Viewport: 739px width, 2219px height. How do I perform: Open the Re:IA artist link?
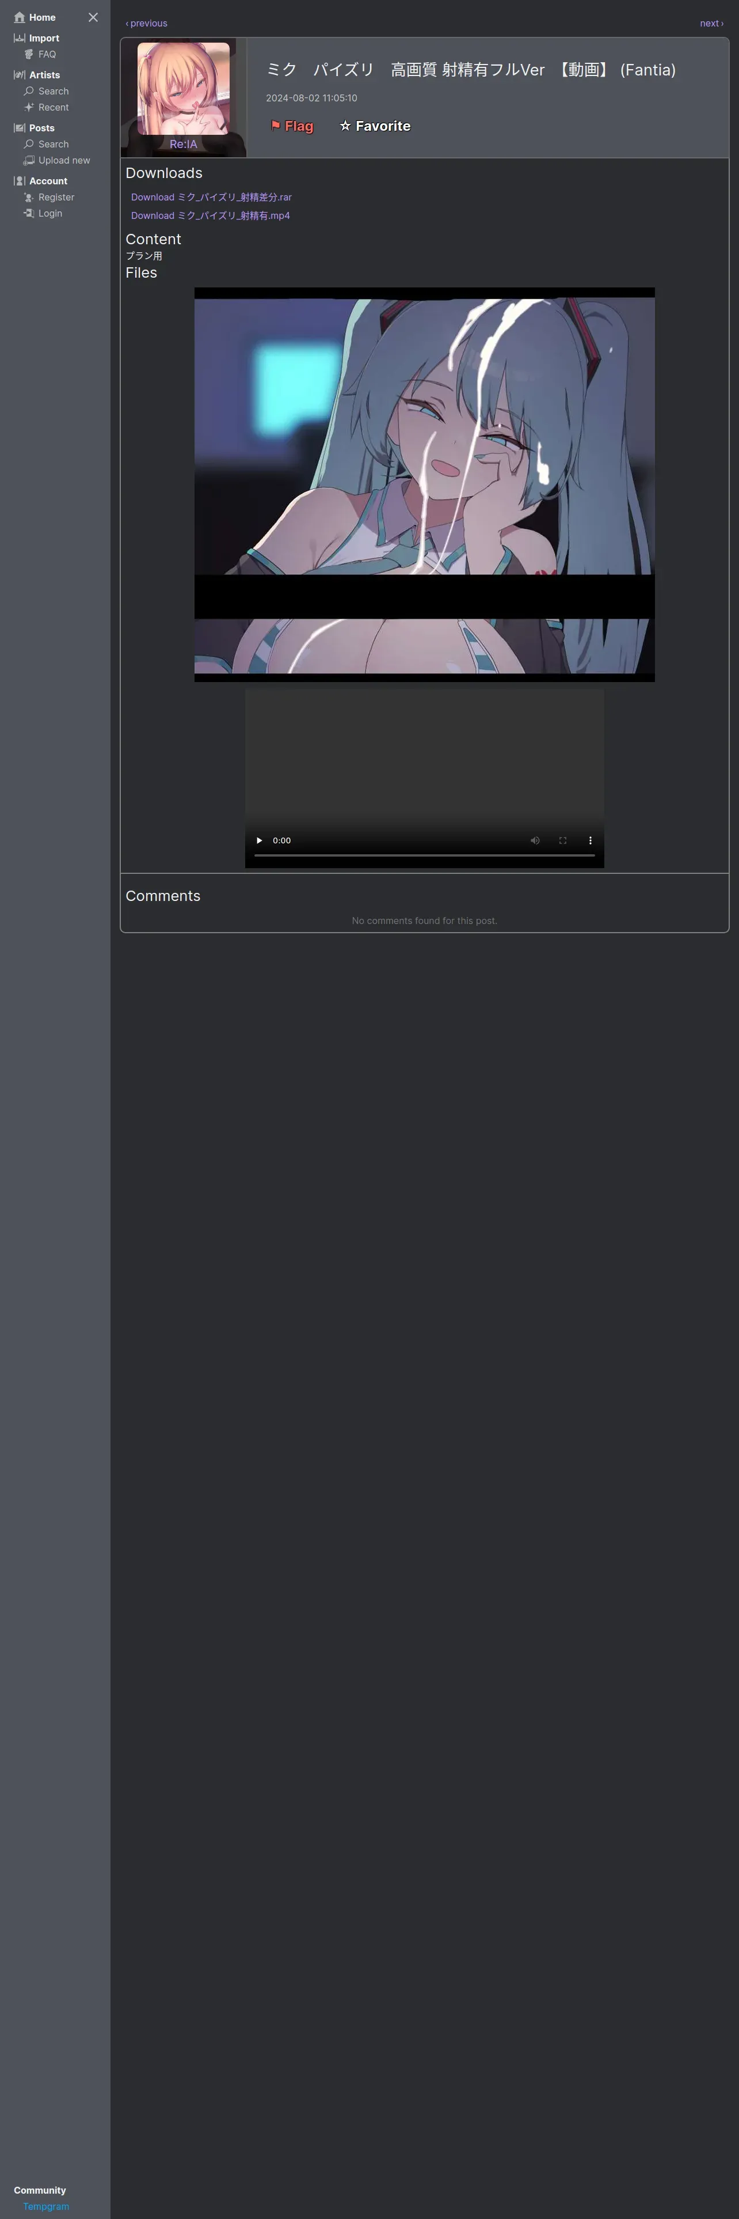point(183,144)
